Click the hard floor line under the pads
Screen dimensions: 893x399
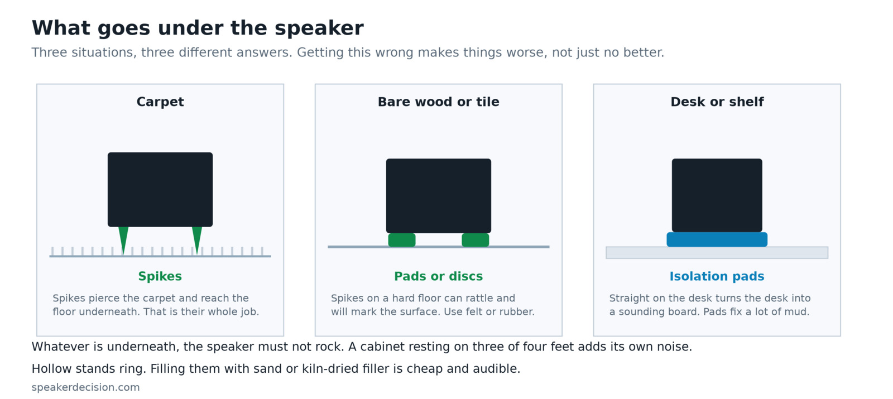coord(439,247)
